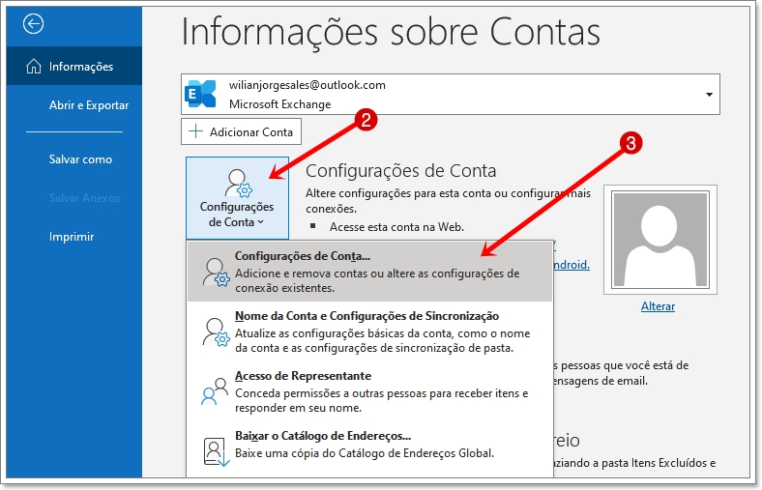Click the Microsoft Exchange account icon
The image size is (762, 490).
pyautogui.click(x=200, y=94)
